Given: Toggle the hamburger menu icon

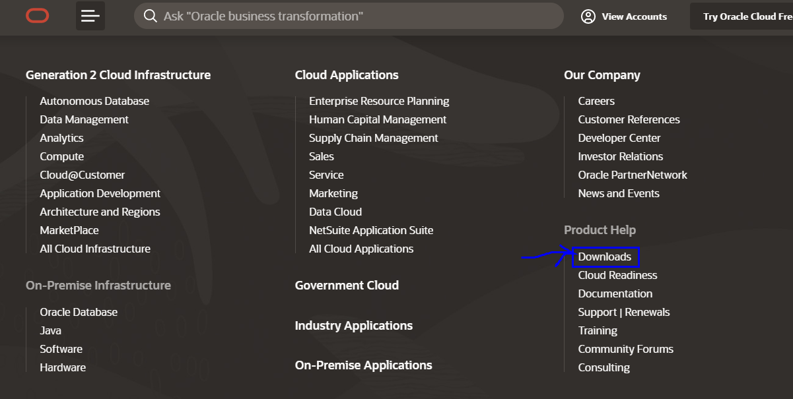Looking at the screenshot, I should pyautogui.click(x=90, y=16).
